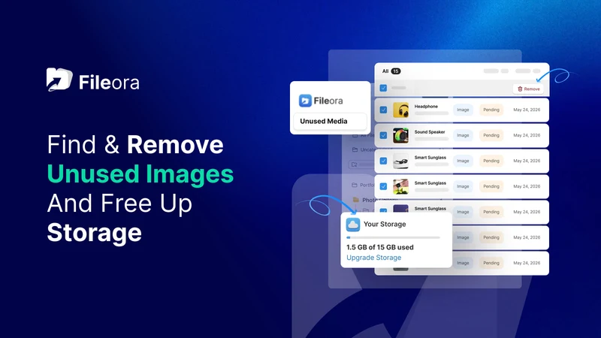Select the All tab

pos(385,71)
